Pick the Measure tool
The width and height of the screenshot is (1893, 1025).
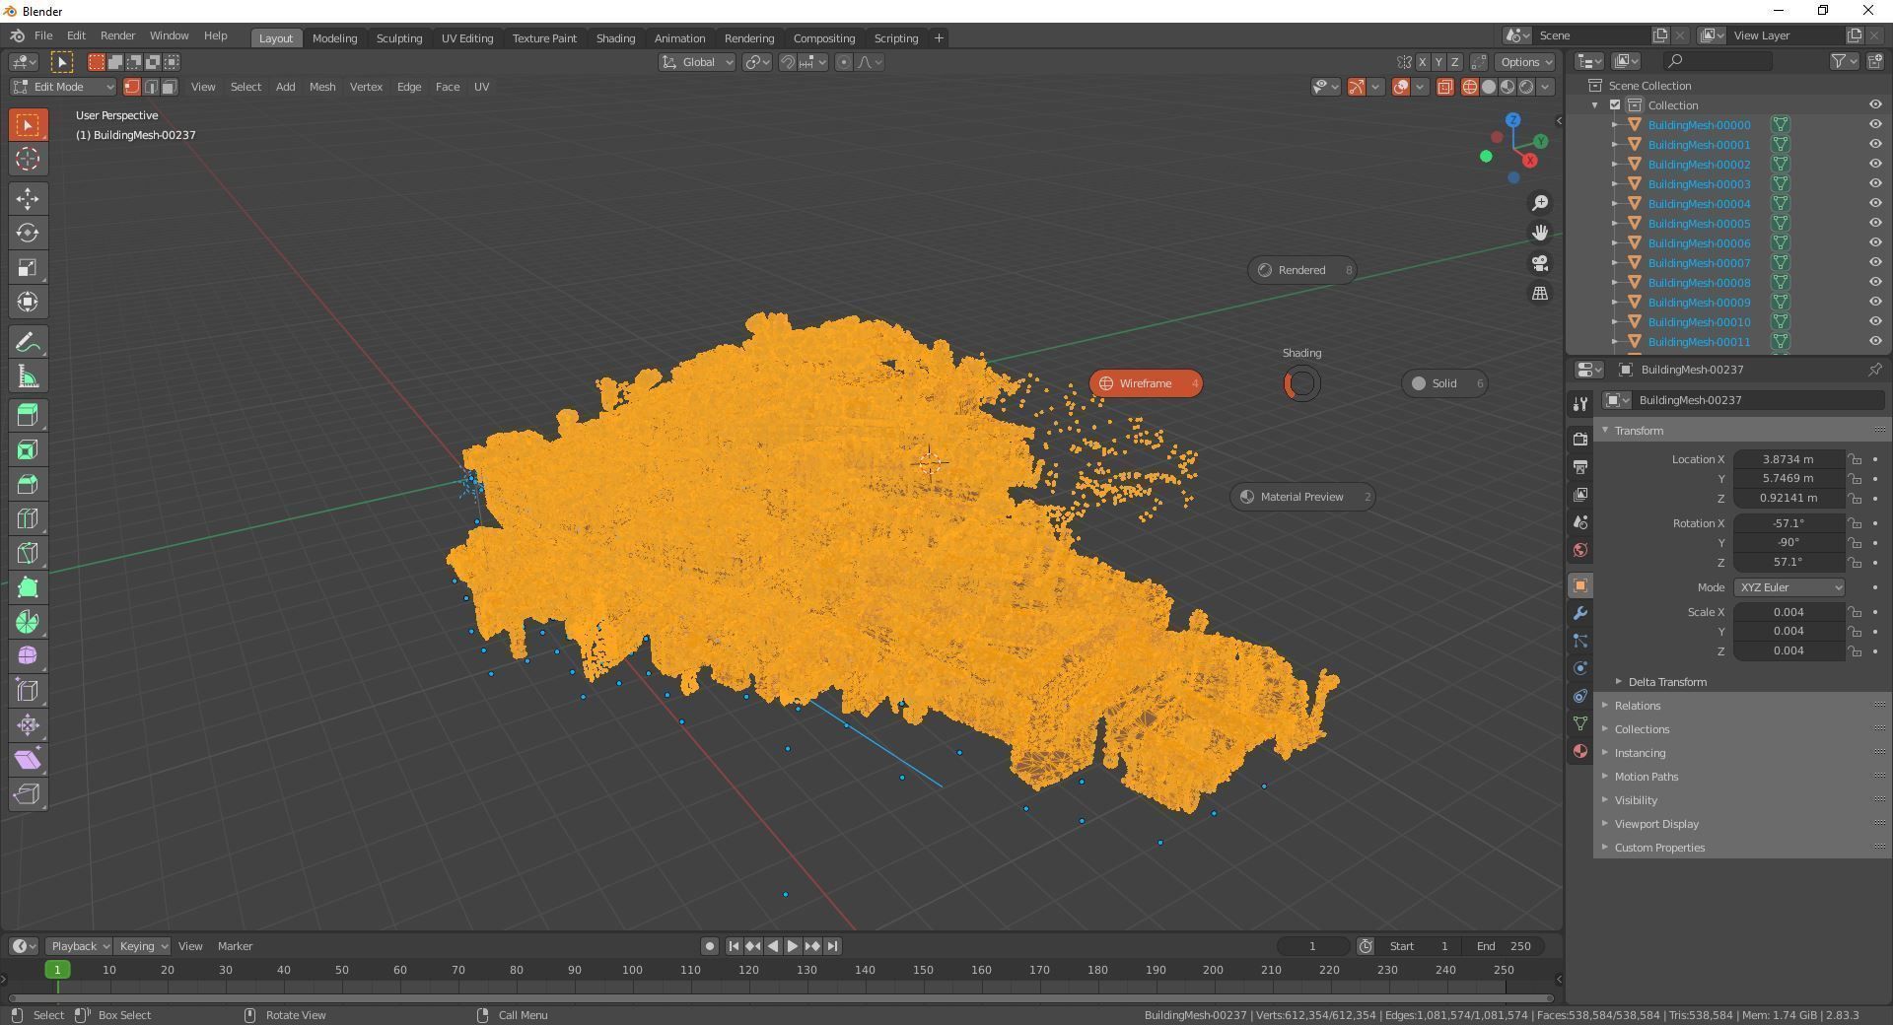pyautogui.click(x=28, y=377)
